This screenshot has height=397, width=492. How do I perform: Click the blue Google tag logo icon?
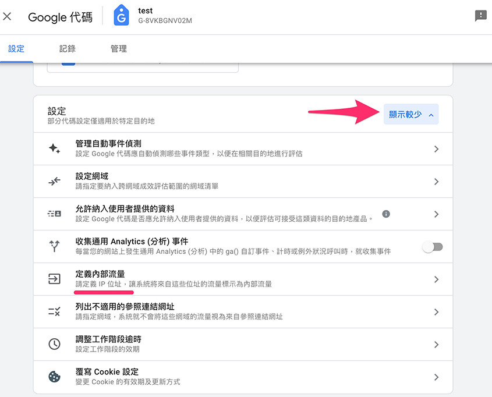tap(121, 15)
